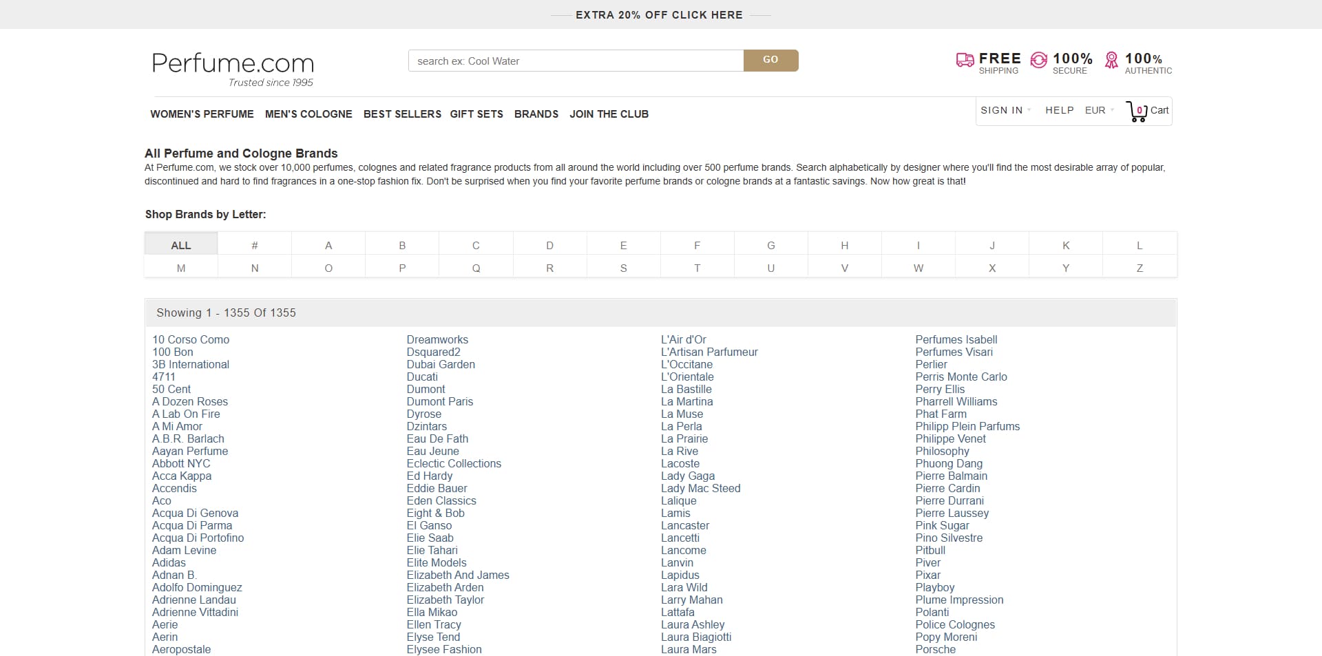The height and width of the screenshot is (656, 1322).
Task: Click the GO search button
Action: pyautogui.click(x=770, y=61)
